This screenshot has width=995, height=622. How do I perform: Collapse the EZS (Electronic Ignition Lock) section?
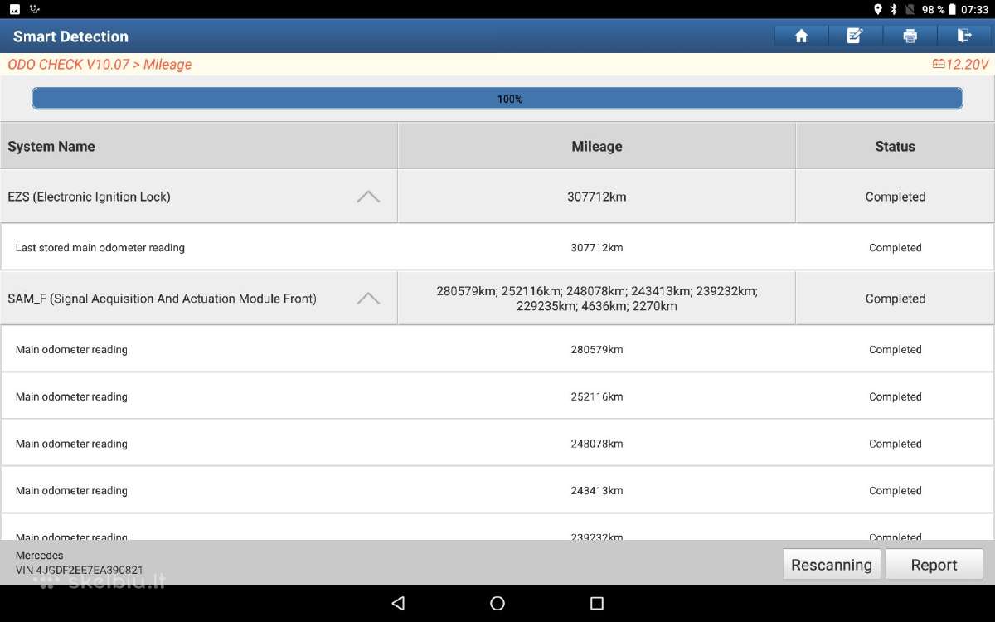[368, 197]
